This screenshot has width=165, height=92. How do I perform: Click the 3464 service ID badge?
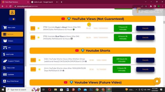pyautogui.click(x=33, y=60)
